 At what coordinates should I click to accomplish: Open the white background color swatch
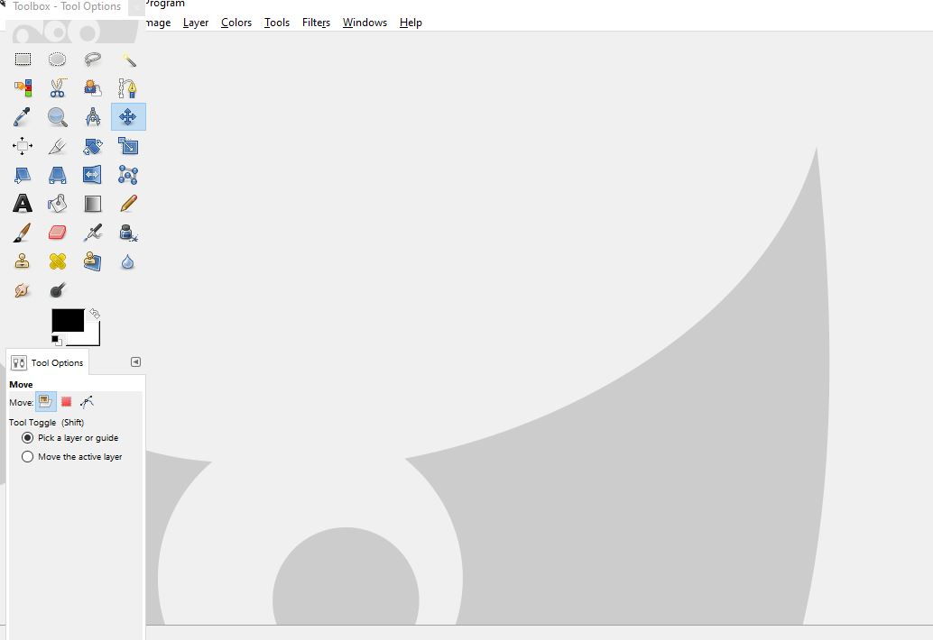(92, 338)
